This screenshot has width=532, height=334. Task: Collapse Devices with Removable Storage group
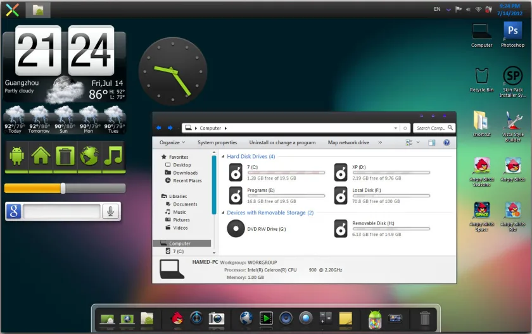223,213
